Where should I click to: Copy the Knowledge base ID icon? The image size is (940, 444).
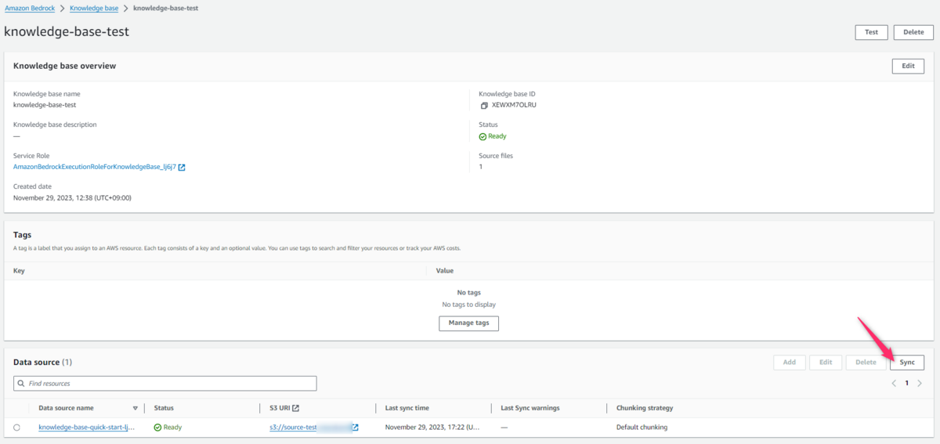pos(484,105)
